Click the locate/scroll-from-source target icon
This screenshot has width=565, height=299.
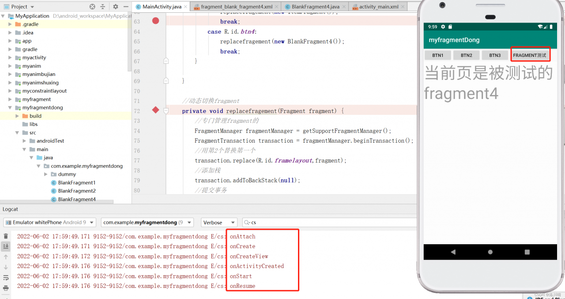92,7
